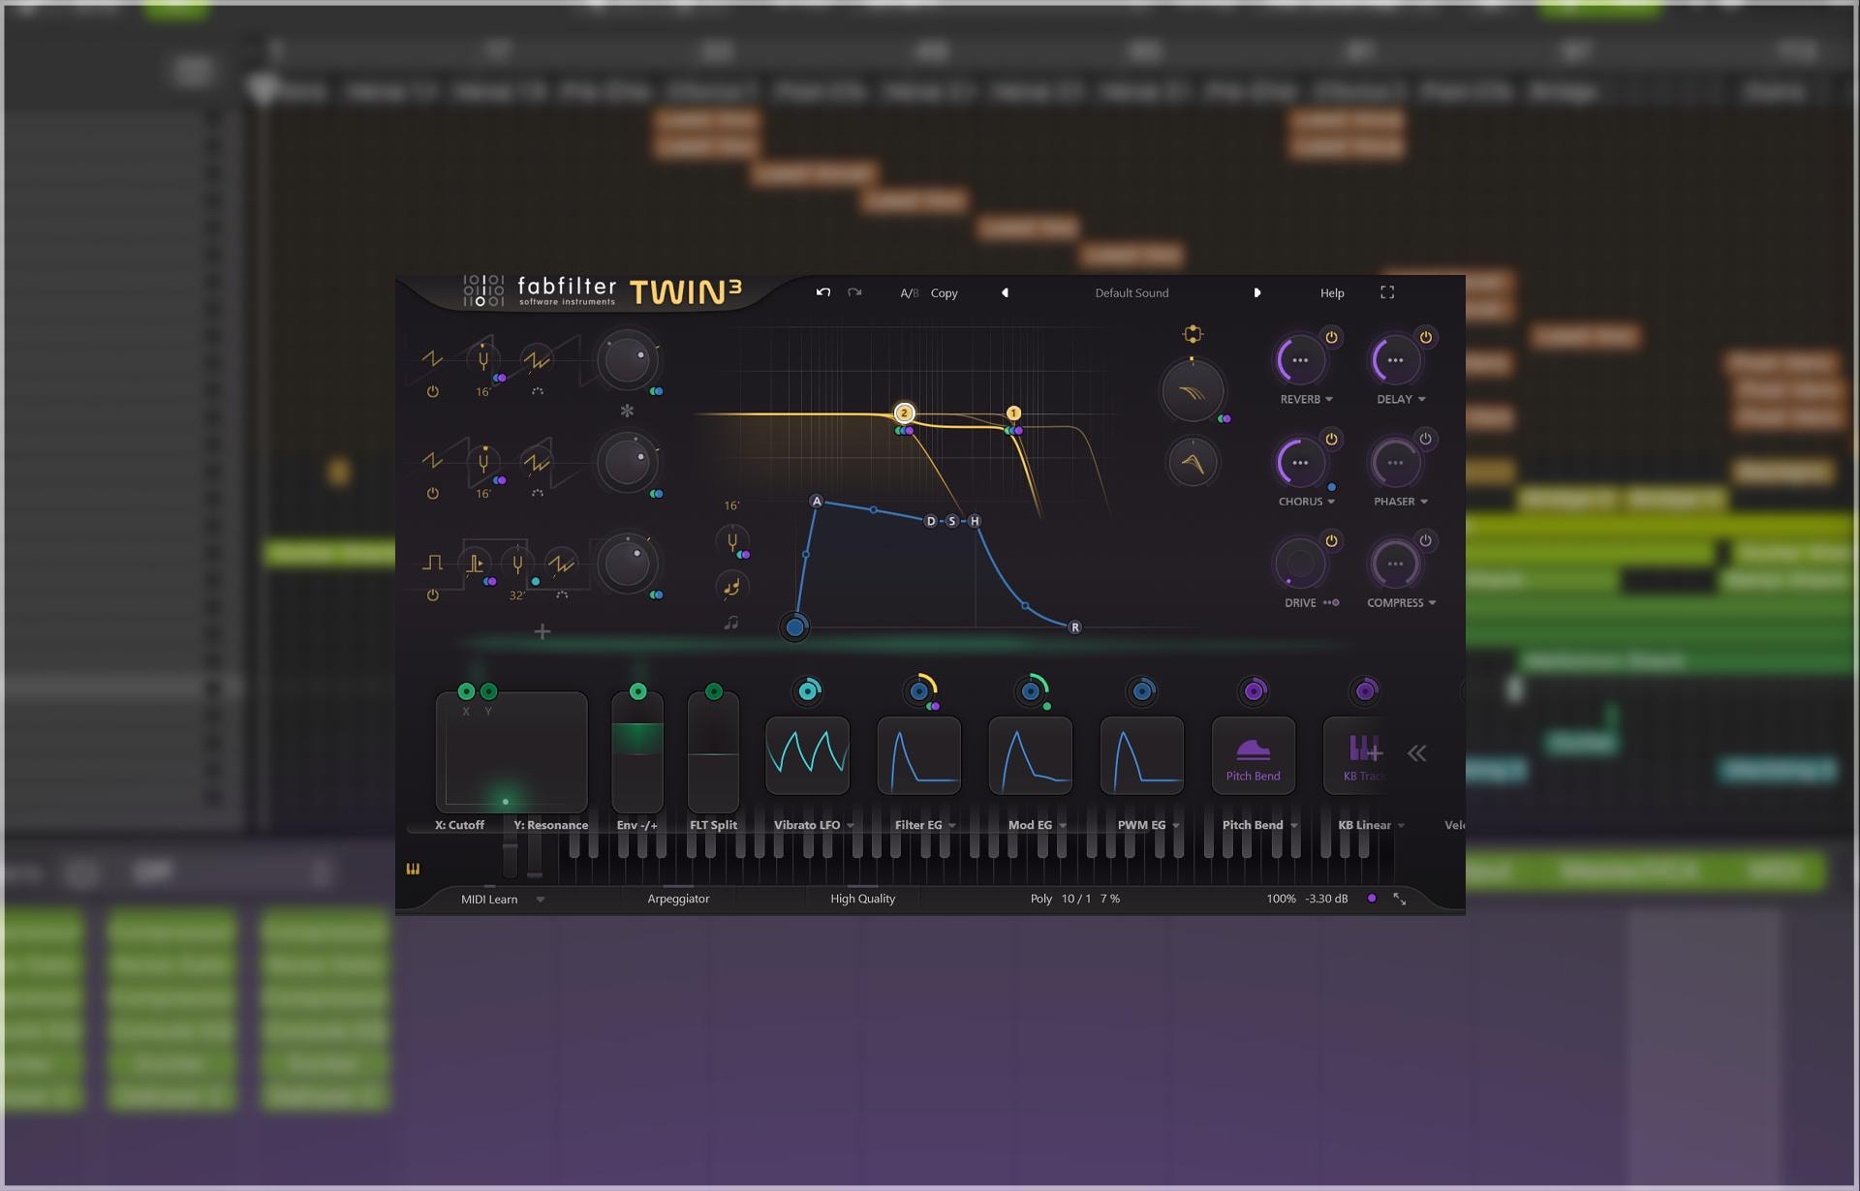Click the filter peak response knob
The image size is (1860, 1191).
coord(1193,463)
